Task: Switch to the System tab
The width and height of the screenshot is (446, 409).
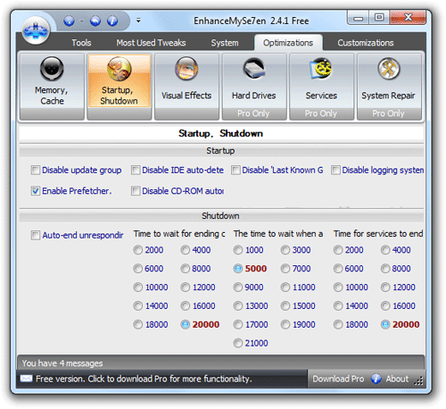Action: tap(225, 43)
